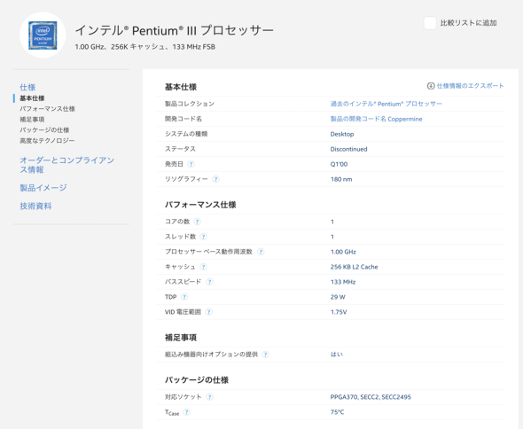Screen dimensions: 523x429
Task: Click the help icon next to コアの数
Action: [x=197, y=222]
